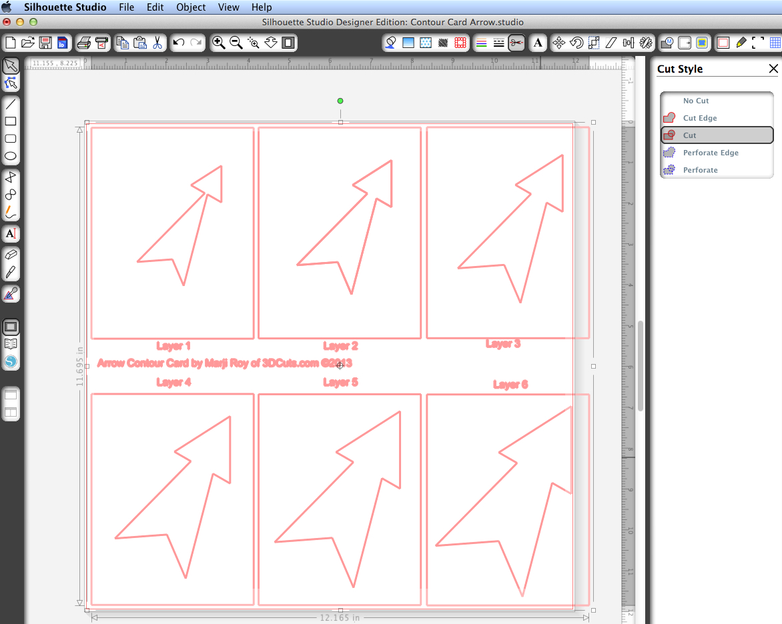
Task: Open the Library book icon
Action: click(x=11, y=344)
